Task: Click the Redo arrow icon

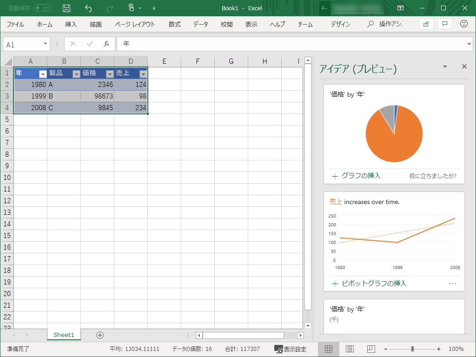Action: point(110,8)
